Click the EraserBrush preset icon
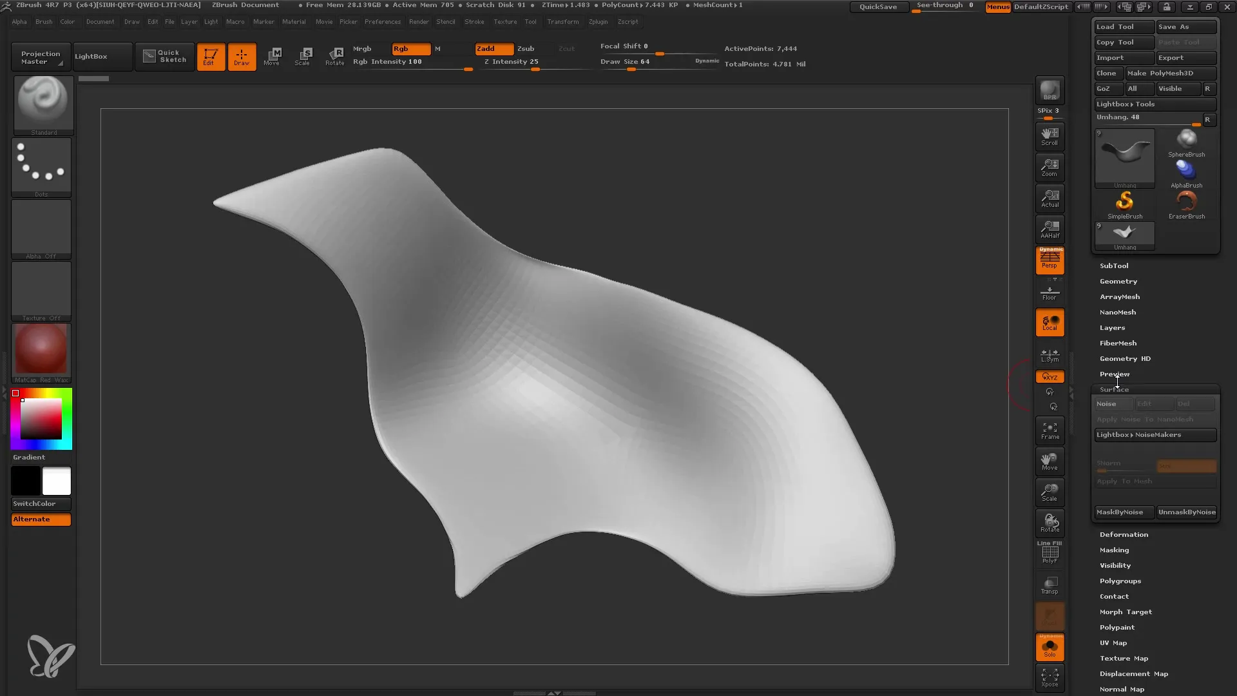 [x=1187, y=202]
